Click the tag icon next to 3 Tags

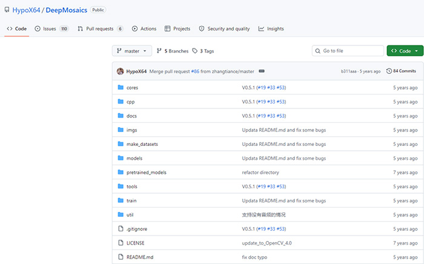194,51
